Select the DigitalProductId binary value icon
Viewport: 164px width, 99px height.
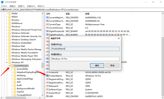tap(47, 31)
